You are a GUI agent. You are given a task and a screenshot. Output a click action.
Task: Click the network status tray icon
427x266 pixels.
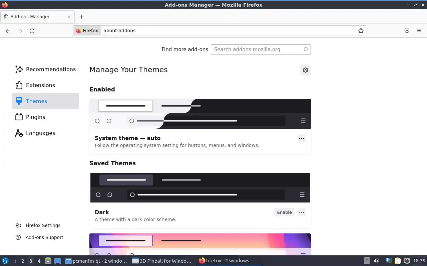(x=407, y=261)
